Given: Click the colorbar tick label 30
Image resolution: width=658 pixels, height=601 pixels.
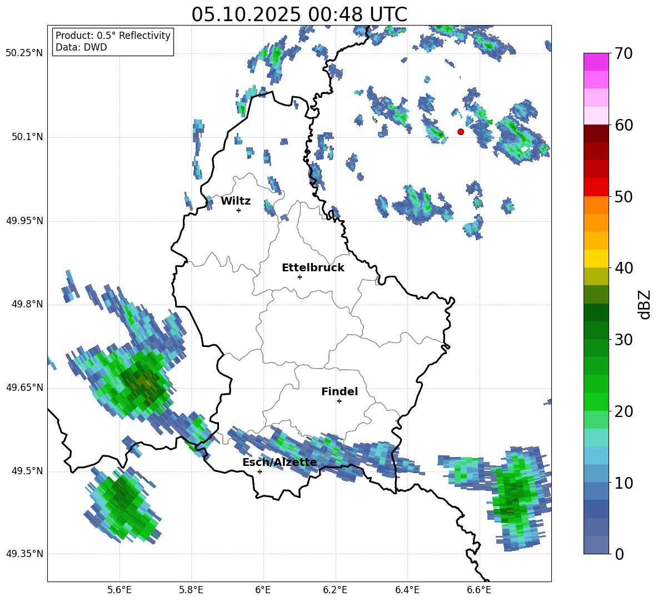Looking at the screenshot, I should tap(624, 340).
